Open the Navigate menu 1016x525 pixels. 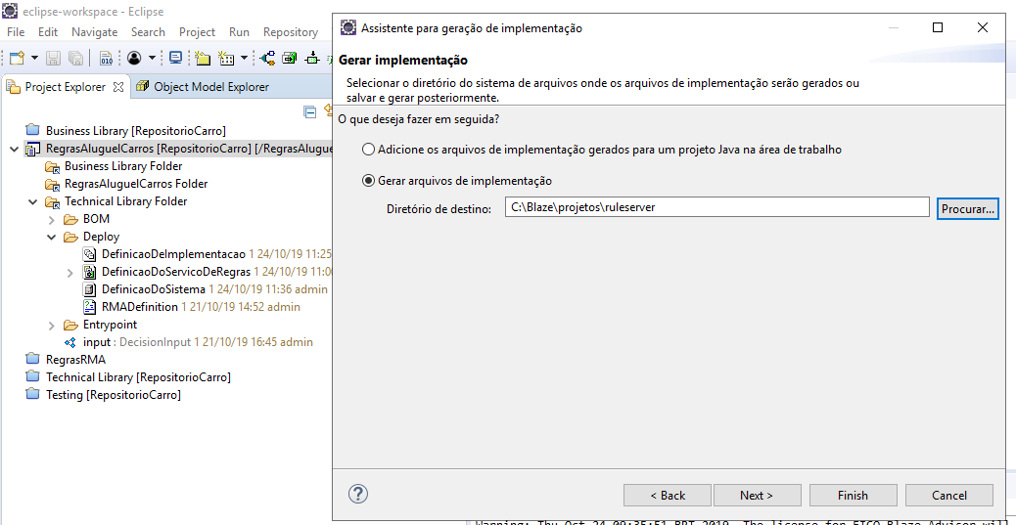[x=95, y=31]
